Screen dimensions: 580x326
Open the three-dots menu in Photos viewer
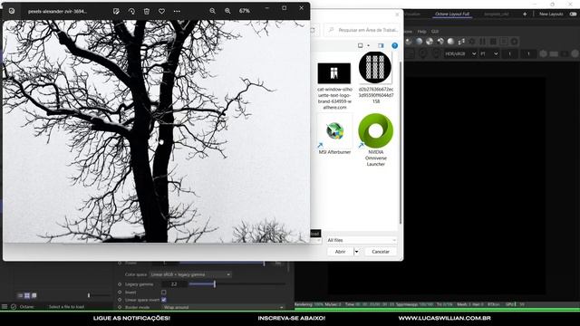177,11
